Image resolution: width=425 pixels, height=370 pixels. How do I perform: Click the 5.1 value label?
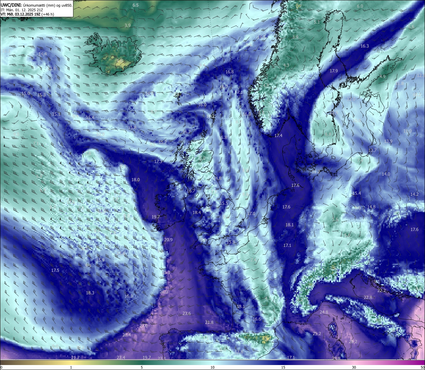click(x=316, y=22)
